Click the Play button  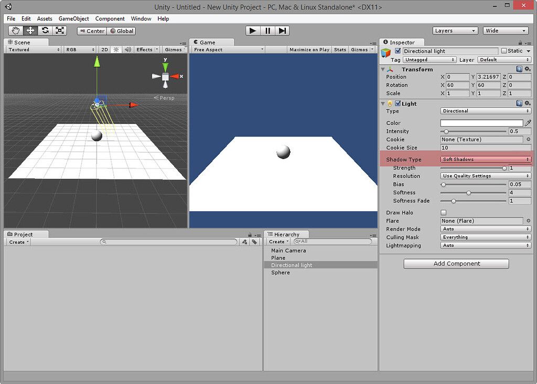coord(253,31)
